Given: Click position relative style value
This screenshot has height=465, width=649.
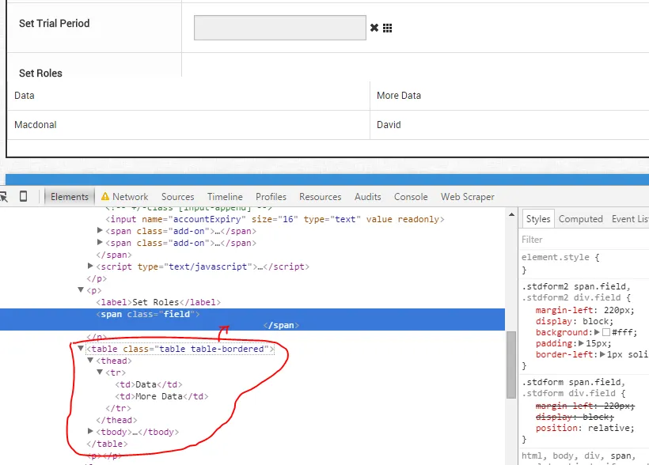Looking at the screenshot, I should coord(611,428).
